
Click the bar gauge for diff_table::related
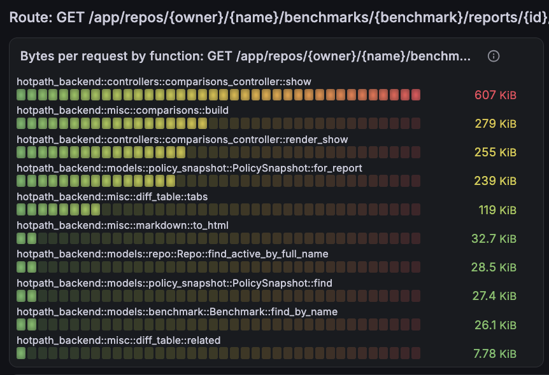(x=218, y=353)
